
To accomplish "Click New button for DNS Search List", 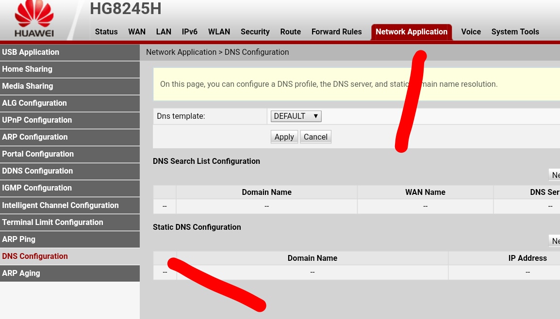I will click(555, 175).
